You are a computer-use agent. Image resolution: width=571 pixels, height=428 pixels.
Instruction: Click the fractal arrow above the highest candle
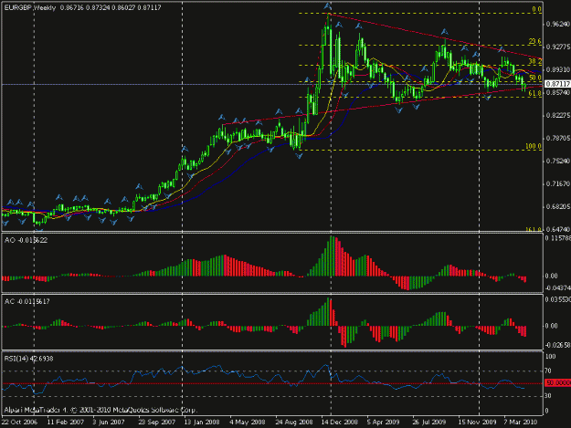(x=328, y=5)
